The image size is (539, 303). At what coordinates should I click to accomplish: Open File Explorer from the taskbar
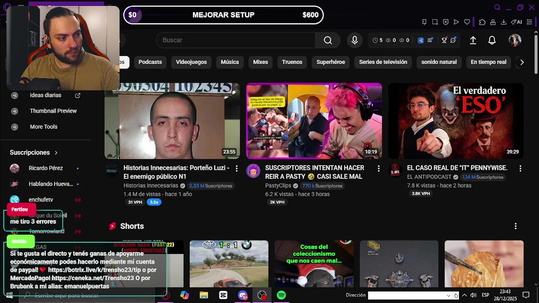tap(204, 295)
